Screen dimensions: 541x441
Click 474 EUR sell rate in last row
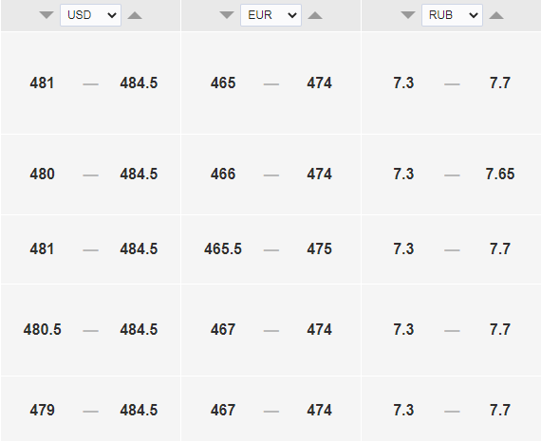click(x=319, y=411)
